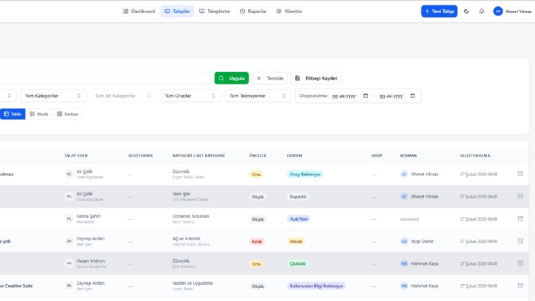Clear filters with the Temizle button
This screenshot has width=535, height=301.
click(x=270, y=78)
